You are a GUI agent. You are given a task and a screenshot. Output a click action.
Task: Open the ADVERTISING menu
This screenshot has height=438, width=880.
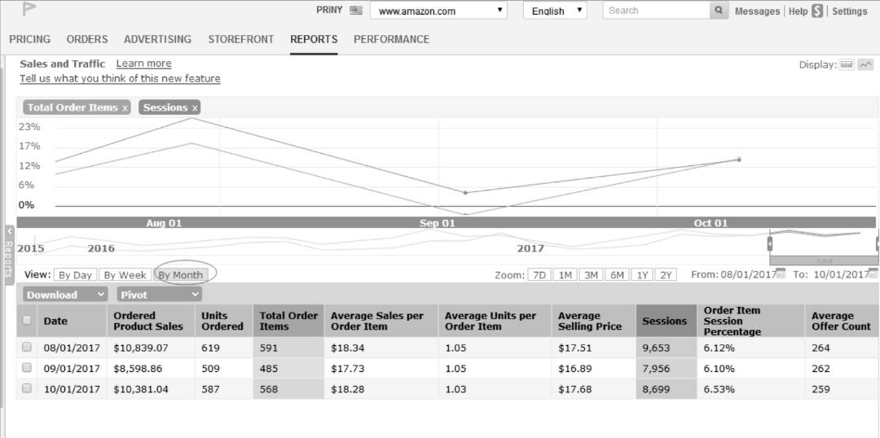click(158, 39)
